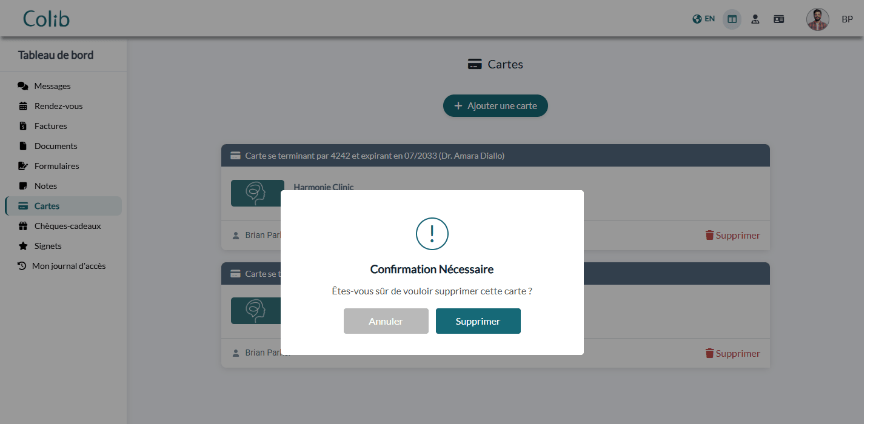Screen dimensions: 873x424
Task: Click Ajouter une carte button
Action: [x=495, y=105]
